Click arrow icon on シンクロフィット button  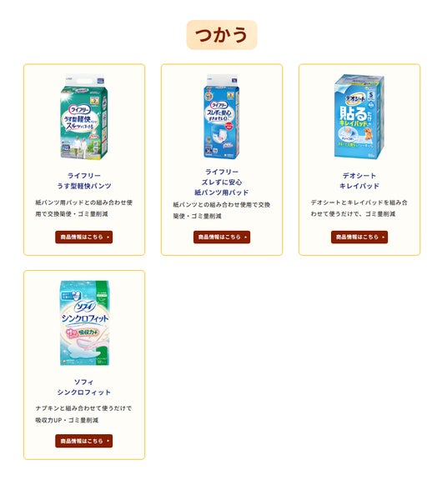pyautogui.click(x=108, y=441)
